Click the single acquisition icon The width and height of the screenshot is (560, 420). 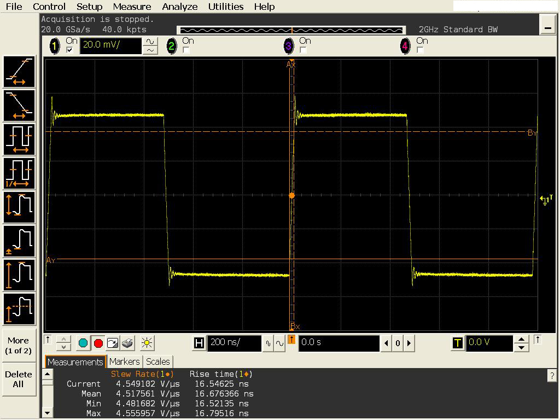coord(113,343)
